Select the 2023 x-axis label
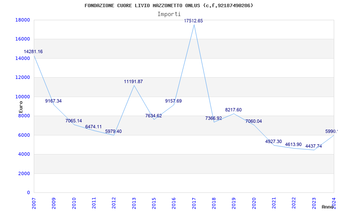 (x=313, y=203)
